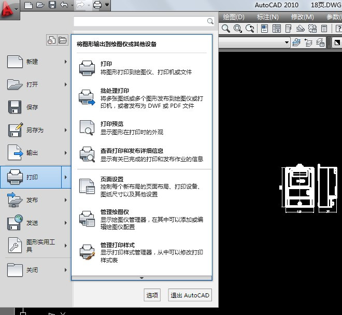Click the meter drawing in the canvas
342x315 pixels.
(309, 188)
